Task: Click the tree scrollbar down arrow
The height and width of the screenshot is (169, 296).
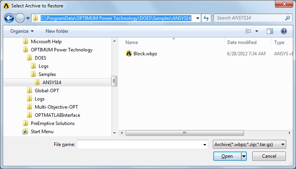Action: coord(114,133)
